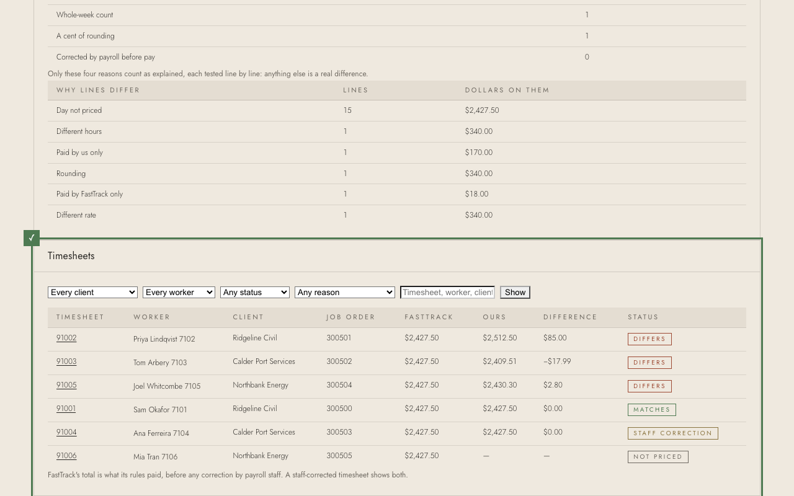794x496 pixels.
Task: Select the Differs badge for Tom Arbery
Action: 649,363
